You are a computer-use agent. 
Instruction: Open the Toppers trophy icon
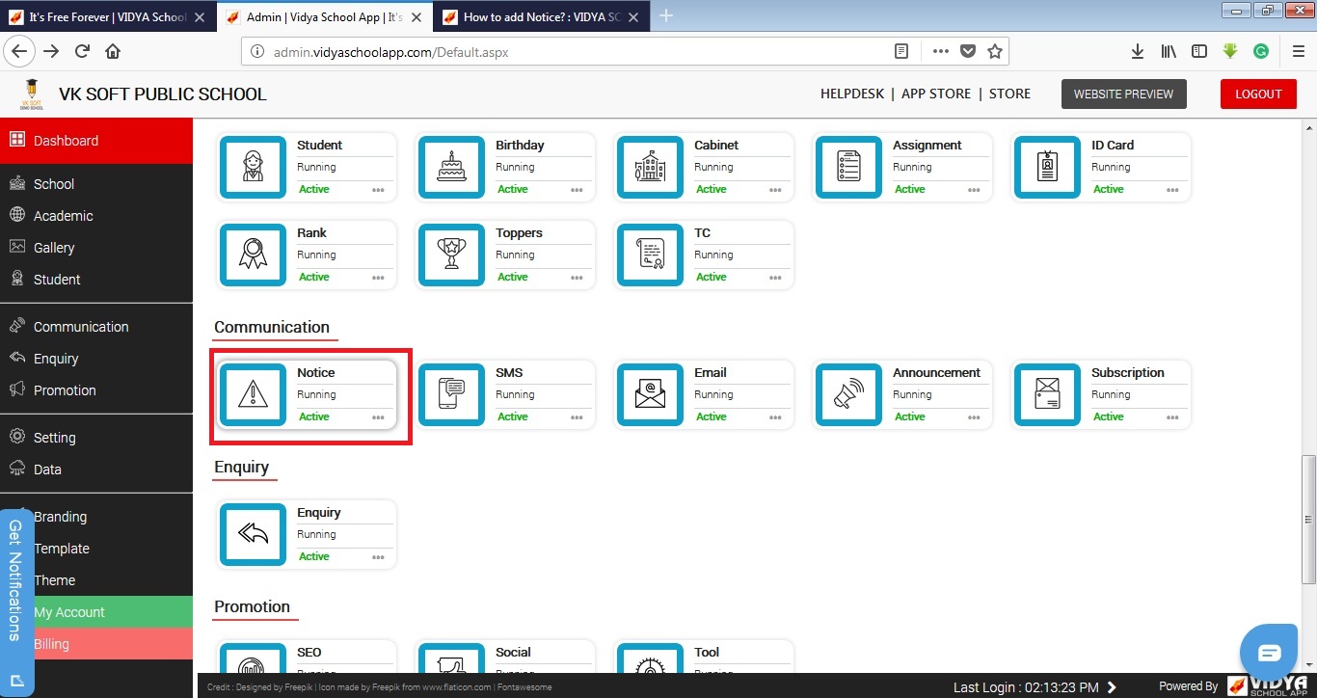451,255
